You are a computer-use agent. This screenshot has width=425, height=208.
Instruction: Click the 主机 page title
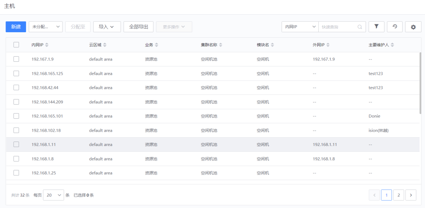coord(9,6)
